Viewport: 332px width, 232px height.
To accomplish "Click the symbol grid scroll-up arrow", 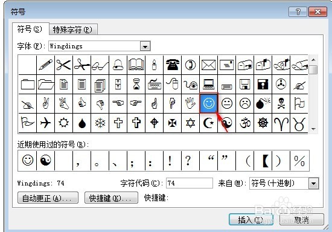I will pos(313,60).
